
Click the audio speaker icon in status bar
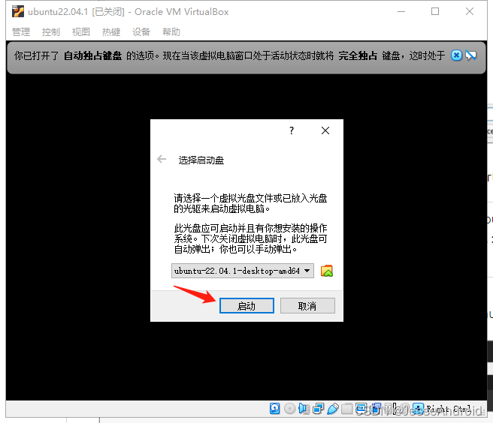click(x=304, y=409)
